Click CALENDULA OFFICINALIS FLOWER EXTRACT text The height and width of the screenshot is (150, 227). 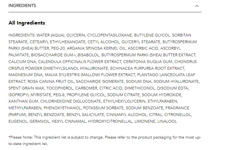coord(80,62)
